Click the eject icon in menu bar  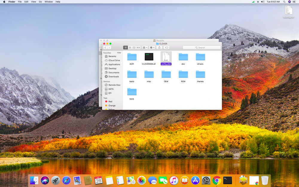[x=258, y=2]
